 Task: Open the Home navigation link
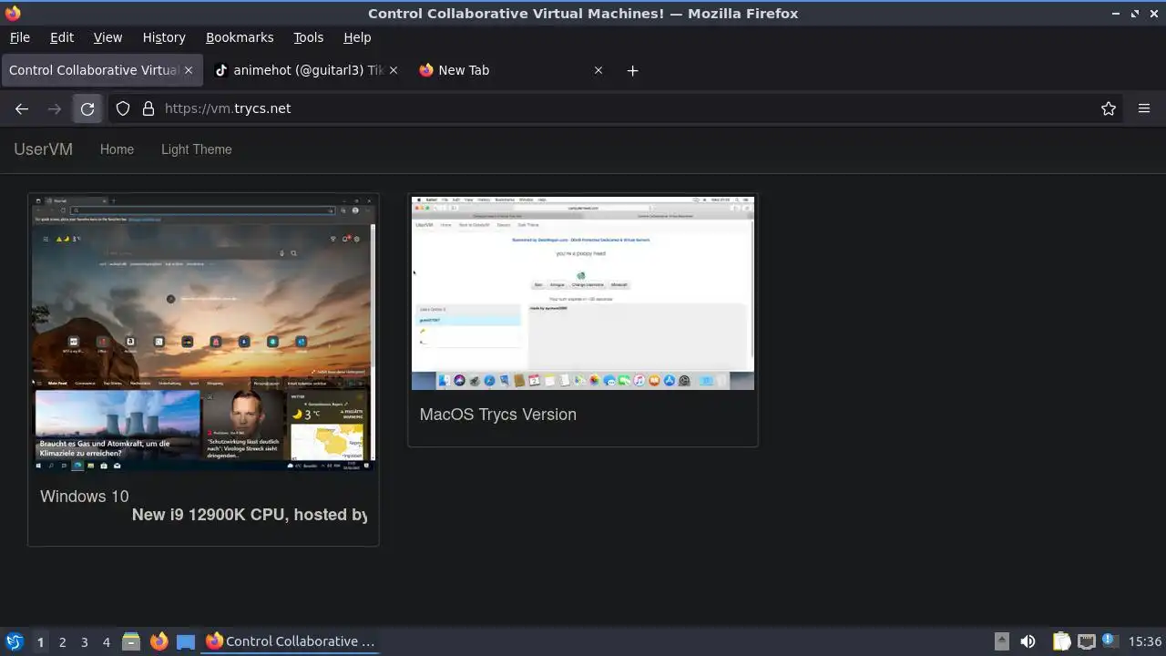click(117, 149)
